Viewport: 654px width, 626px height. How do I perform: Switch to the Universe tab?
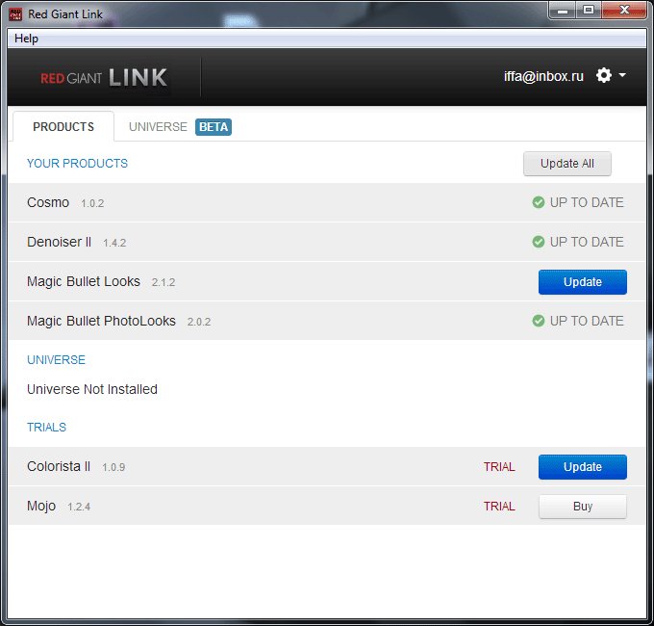[158, 126]
